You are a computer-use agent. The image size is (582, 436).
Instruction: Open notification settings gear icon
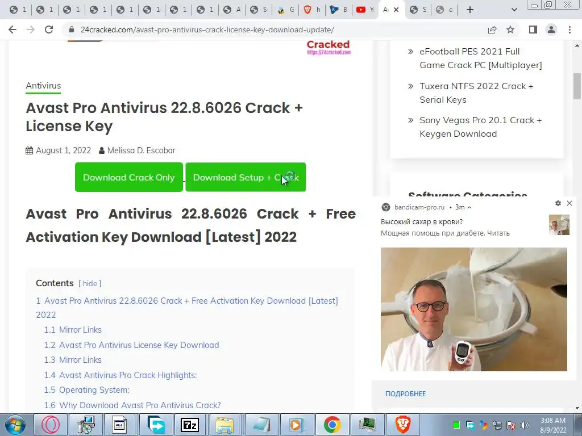point(558,203)
